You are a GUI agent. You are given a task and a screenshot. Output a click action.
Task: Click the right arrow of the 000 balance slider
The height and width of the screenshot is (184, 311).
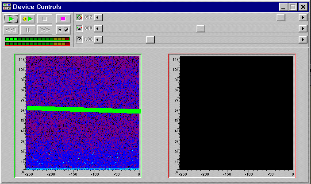tap(303, 29)
